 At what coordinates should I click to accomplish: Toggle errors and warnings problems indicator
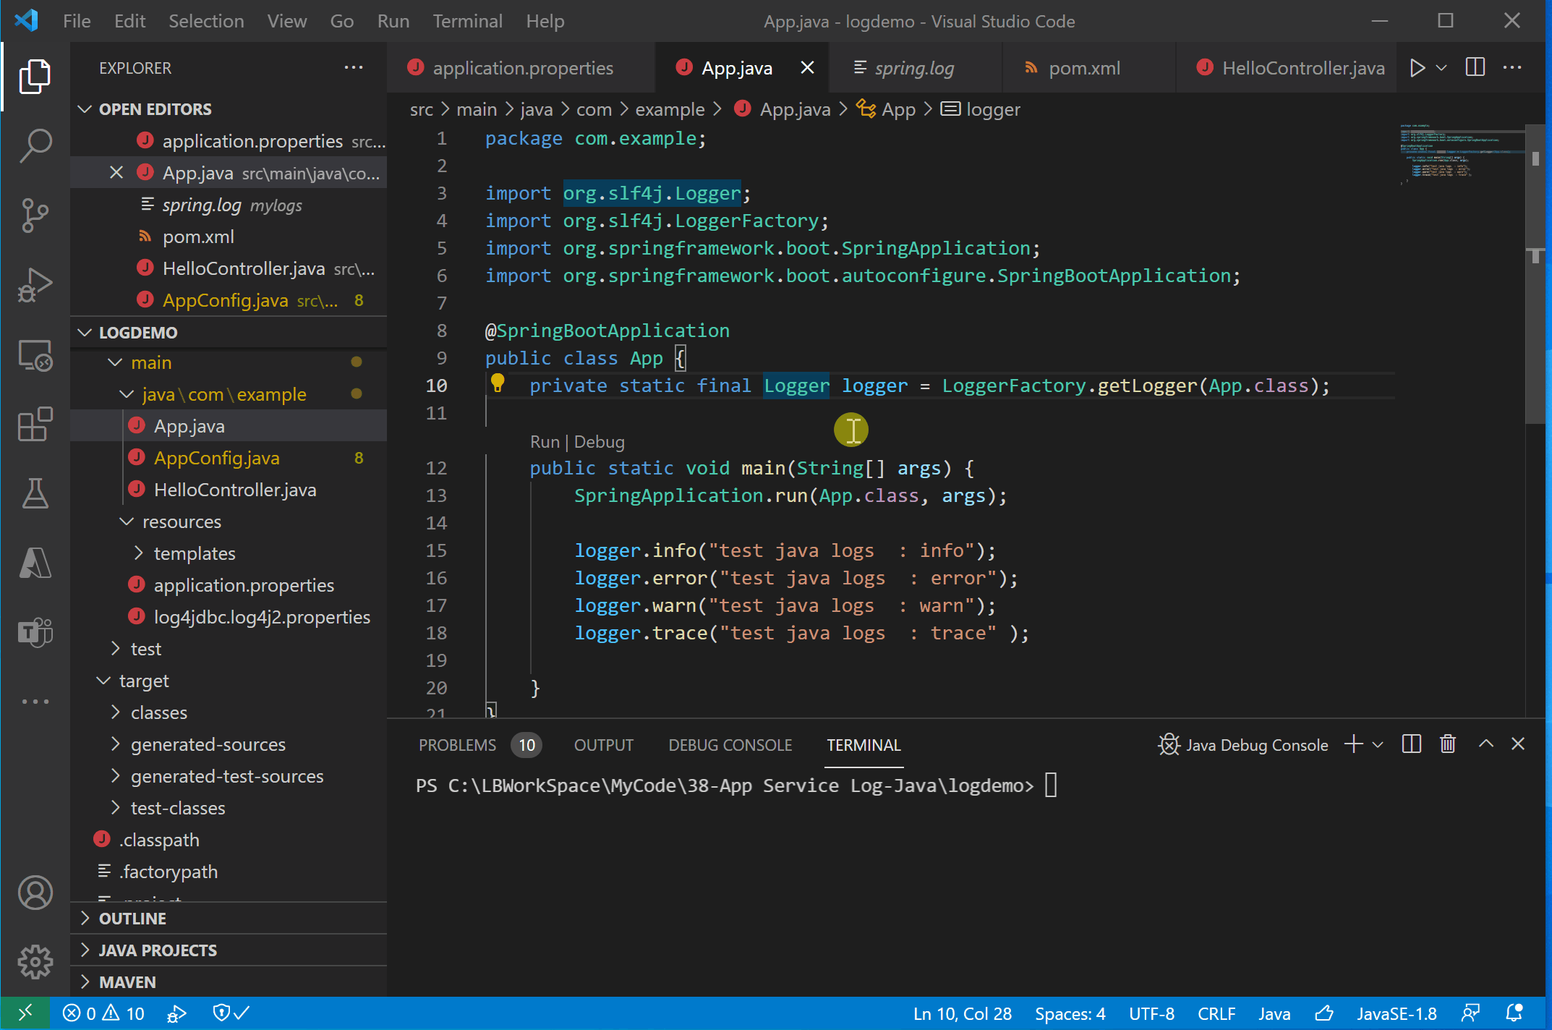(x=103, y=1013)
